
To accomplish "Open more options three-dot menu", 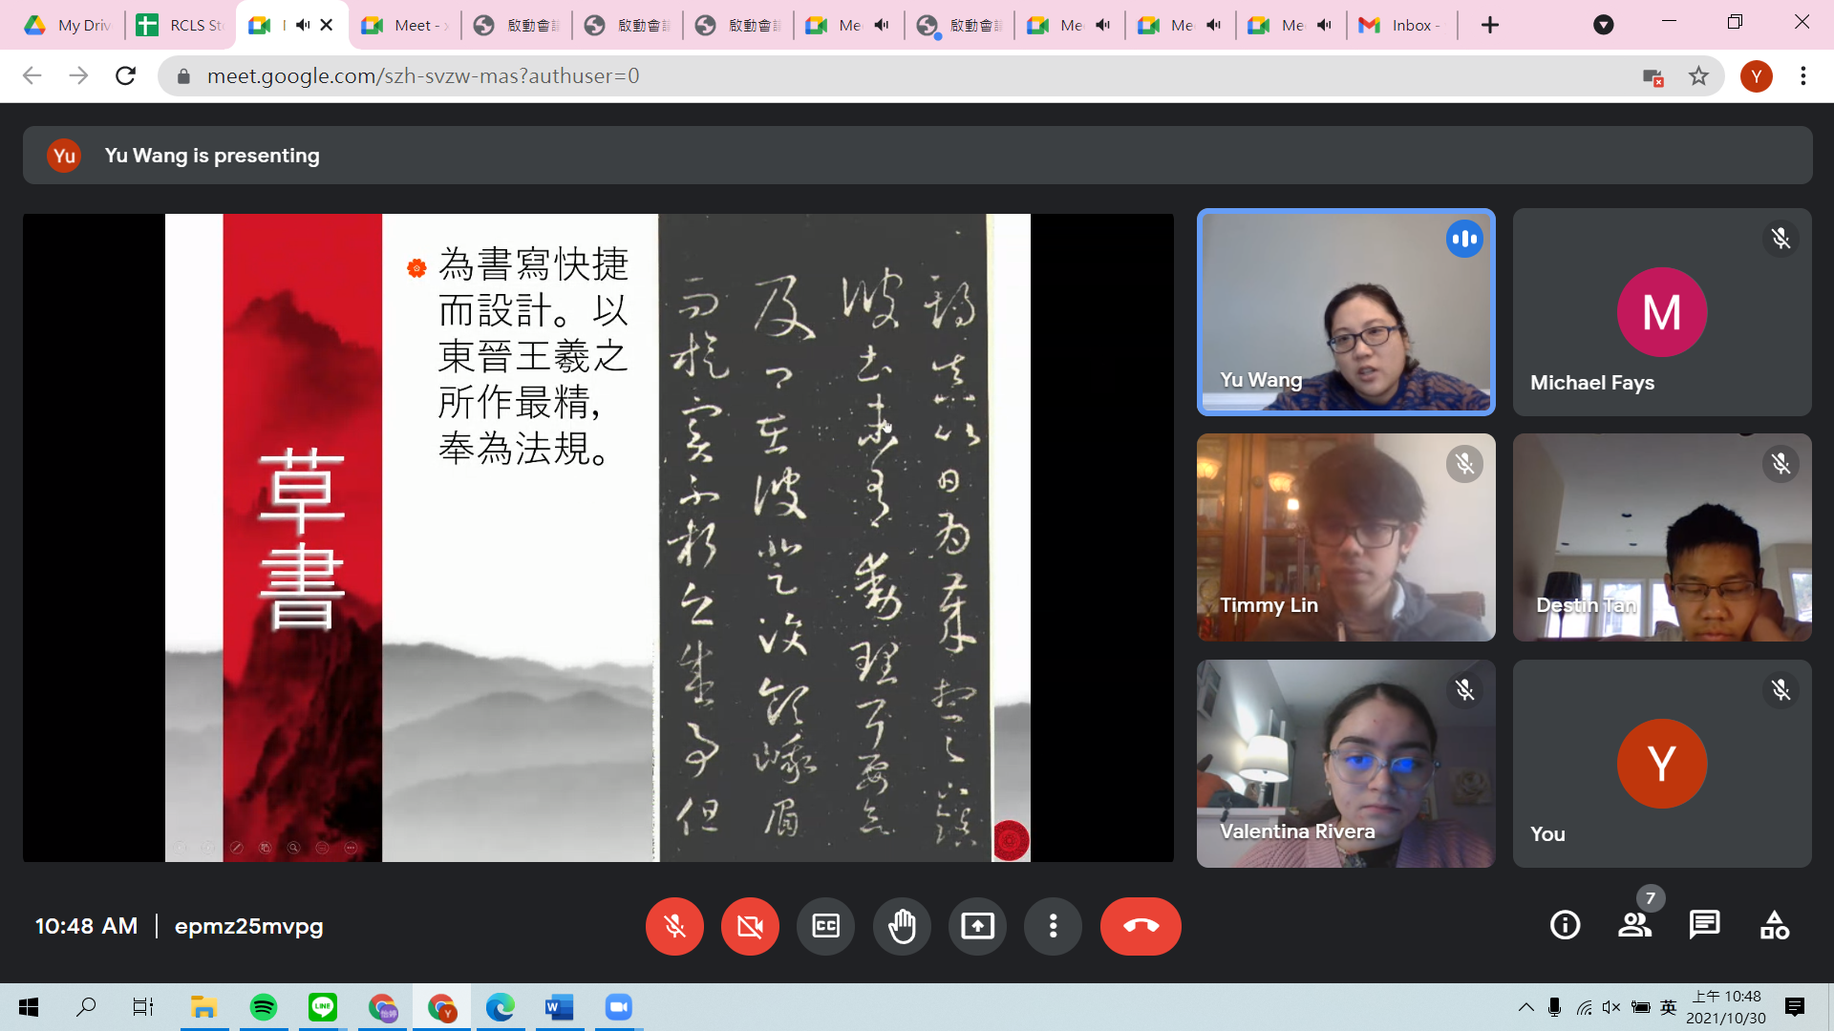I will point(1053,926).
